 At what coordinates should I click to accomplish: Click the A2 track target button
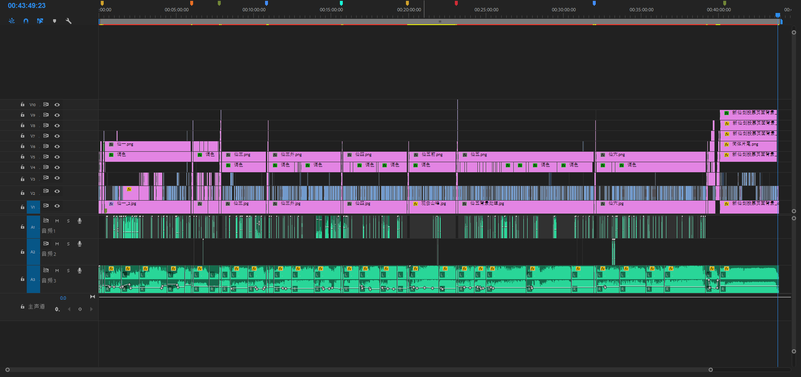[x=33, y=252]
